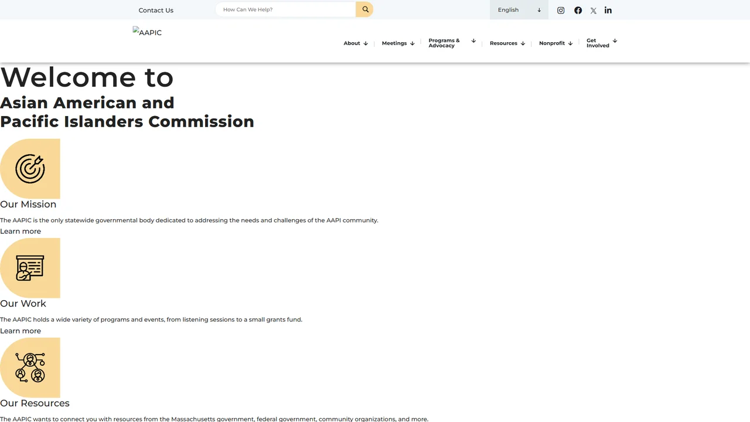Viewport: 750px width, 422px height.
Task: Open the Nonprofit menu
Action: [552, 43]
